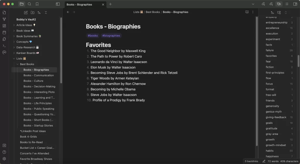Open the canvas icon in the ribbon
Image resolution: width=300 pixels, height=164 pixels.
click(x=4, y=26)
